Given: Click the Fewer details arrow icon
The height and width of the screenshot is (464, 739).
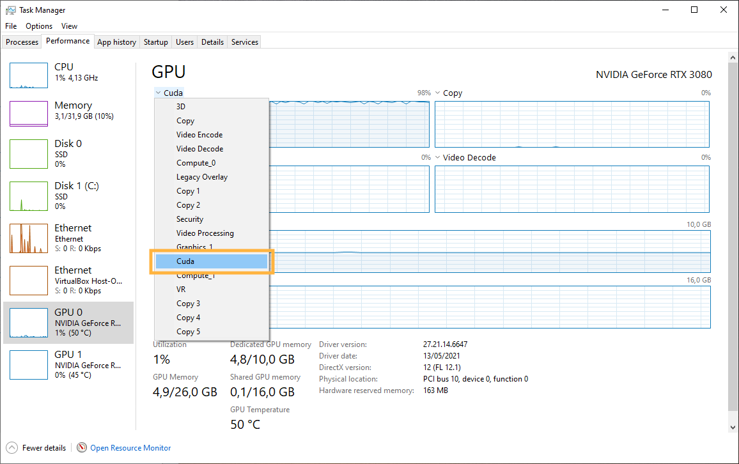Looking at the screenshot, I should pyautogui.click(x=12, y=448).
